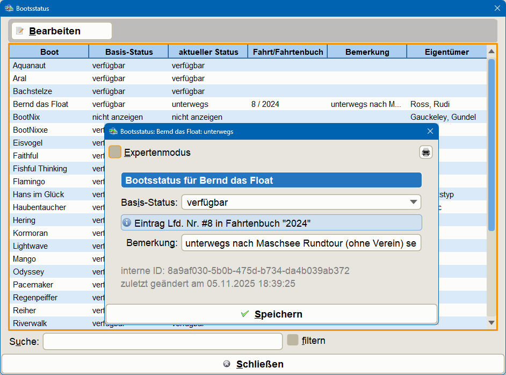The width and height of the screenshot is (506, 375).
Task: Click into the Suche input field
Action: (x=161, y=341)
